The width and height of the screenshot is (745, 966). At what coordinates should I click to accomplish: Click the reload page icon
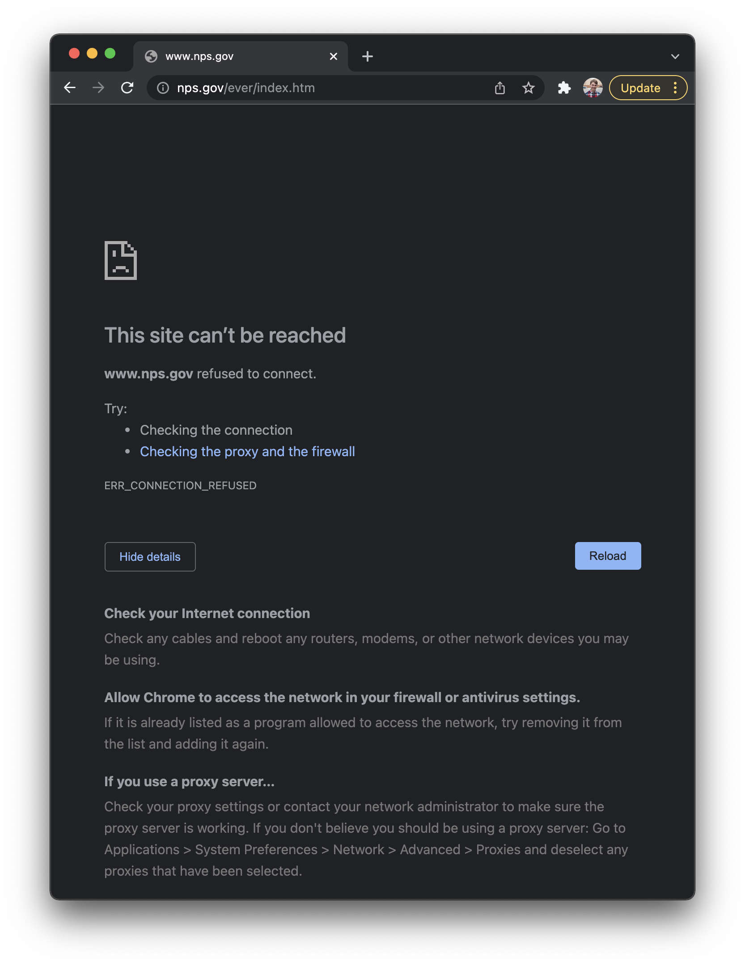(x=127, y=88)
